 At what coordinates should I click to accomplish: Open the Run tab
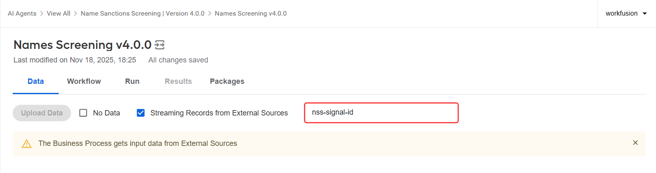click(132, 81)
